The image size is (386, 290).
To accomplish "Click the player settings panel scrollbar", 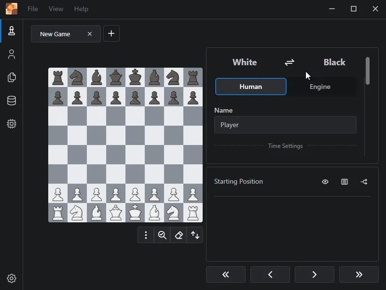I will [x=368, y=71].
